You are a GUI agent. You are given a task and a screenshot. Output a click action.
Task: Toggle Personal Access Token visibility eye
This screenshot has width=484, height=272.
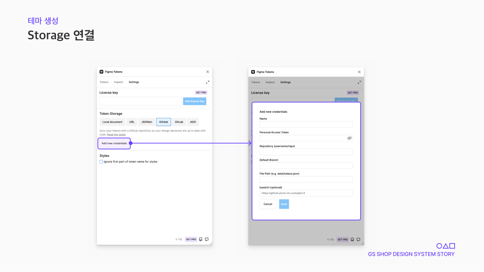pyautogui.click(x=349, y=138)
